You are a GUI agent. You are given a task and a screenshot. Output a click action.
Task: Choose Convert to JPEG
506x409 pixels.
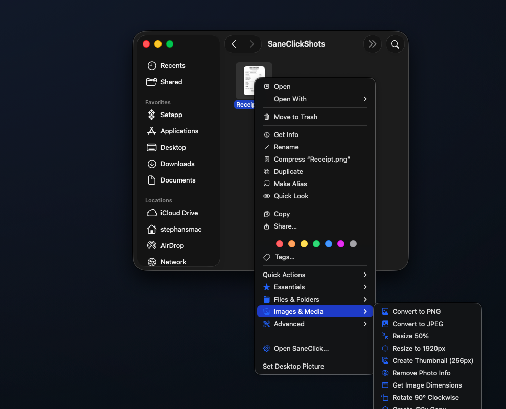[428, 324]
